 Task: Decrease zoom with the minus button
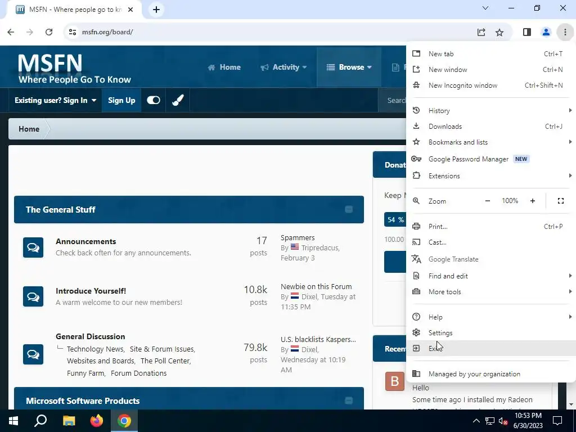(488, 201)
